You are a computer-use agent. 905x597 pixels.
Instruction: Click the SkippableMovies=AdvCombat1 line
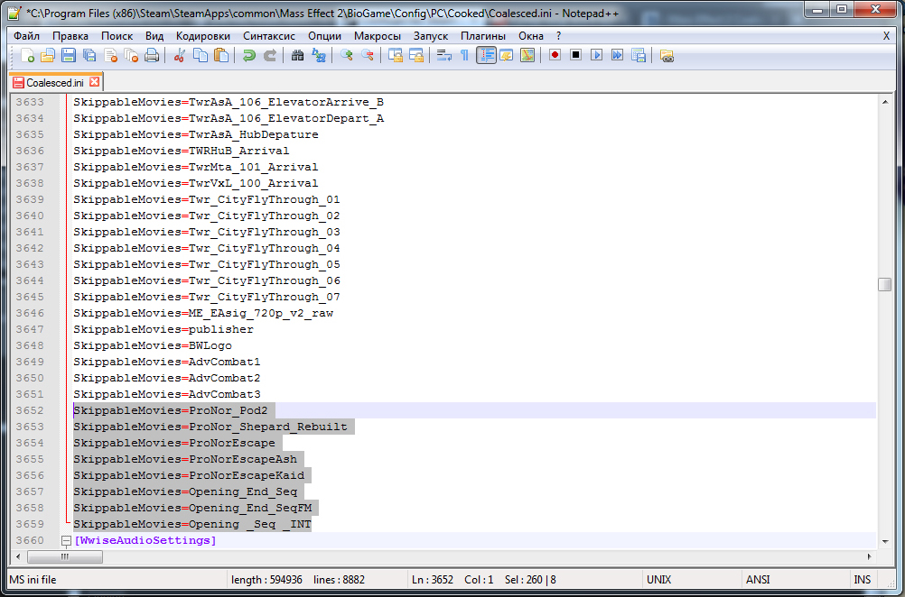[x=167, y=362]
